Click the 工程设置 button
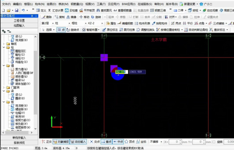The image size is (234, 150). [19, 21]
